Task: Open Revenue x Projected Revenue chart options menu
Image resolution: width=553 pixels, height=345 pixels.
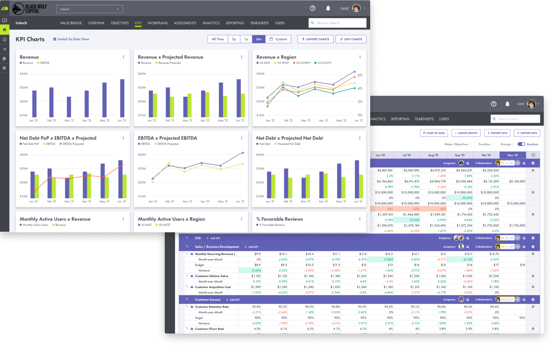Action: pyautogui.click(x=242, y=57)
